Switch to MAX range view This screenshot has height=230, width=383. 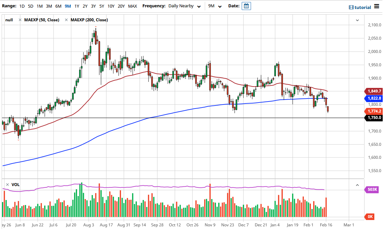tap(132, 6)
